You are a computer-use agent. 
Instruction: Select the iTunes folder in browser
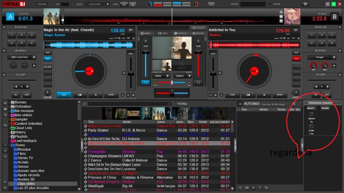(x=20, y=145)
